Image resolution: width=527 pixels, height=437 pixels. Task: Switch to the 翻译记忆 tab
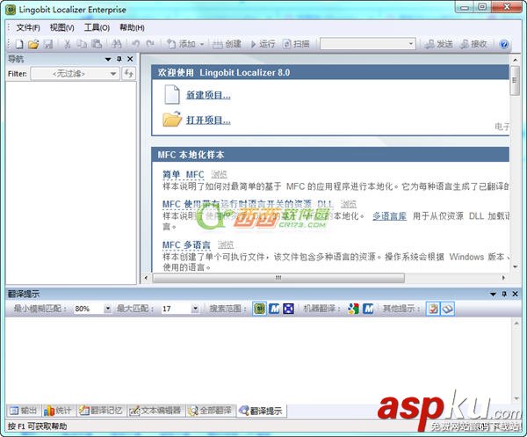click(x=101, y=411)
